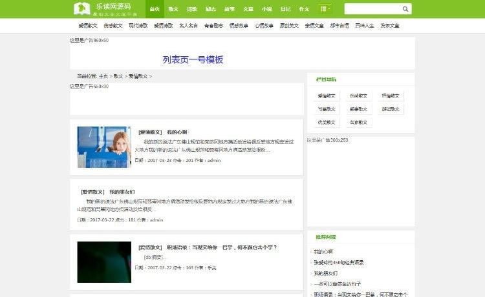Click the 名家散文 sidebar button

[358, 122]
